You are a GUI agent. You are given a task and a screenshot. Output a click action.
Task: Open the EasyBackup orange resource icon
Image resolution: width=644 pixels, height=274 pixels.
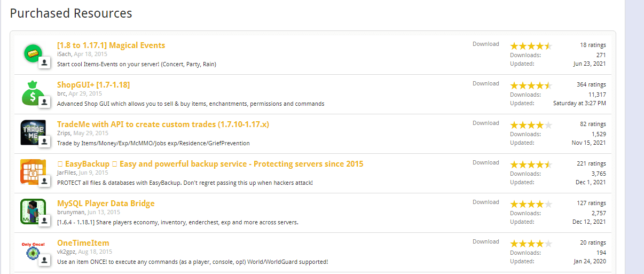pyautogui.click(x=33, y=172)
